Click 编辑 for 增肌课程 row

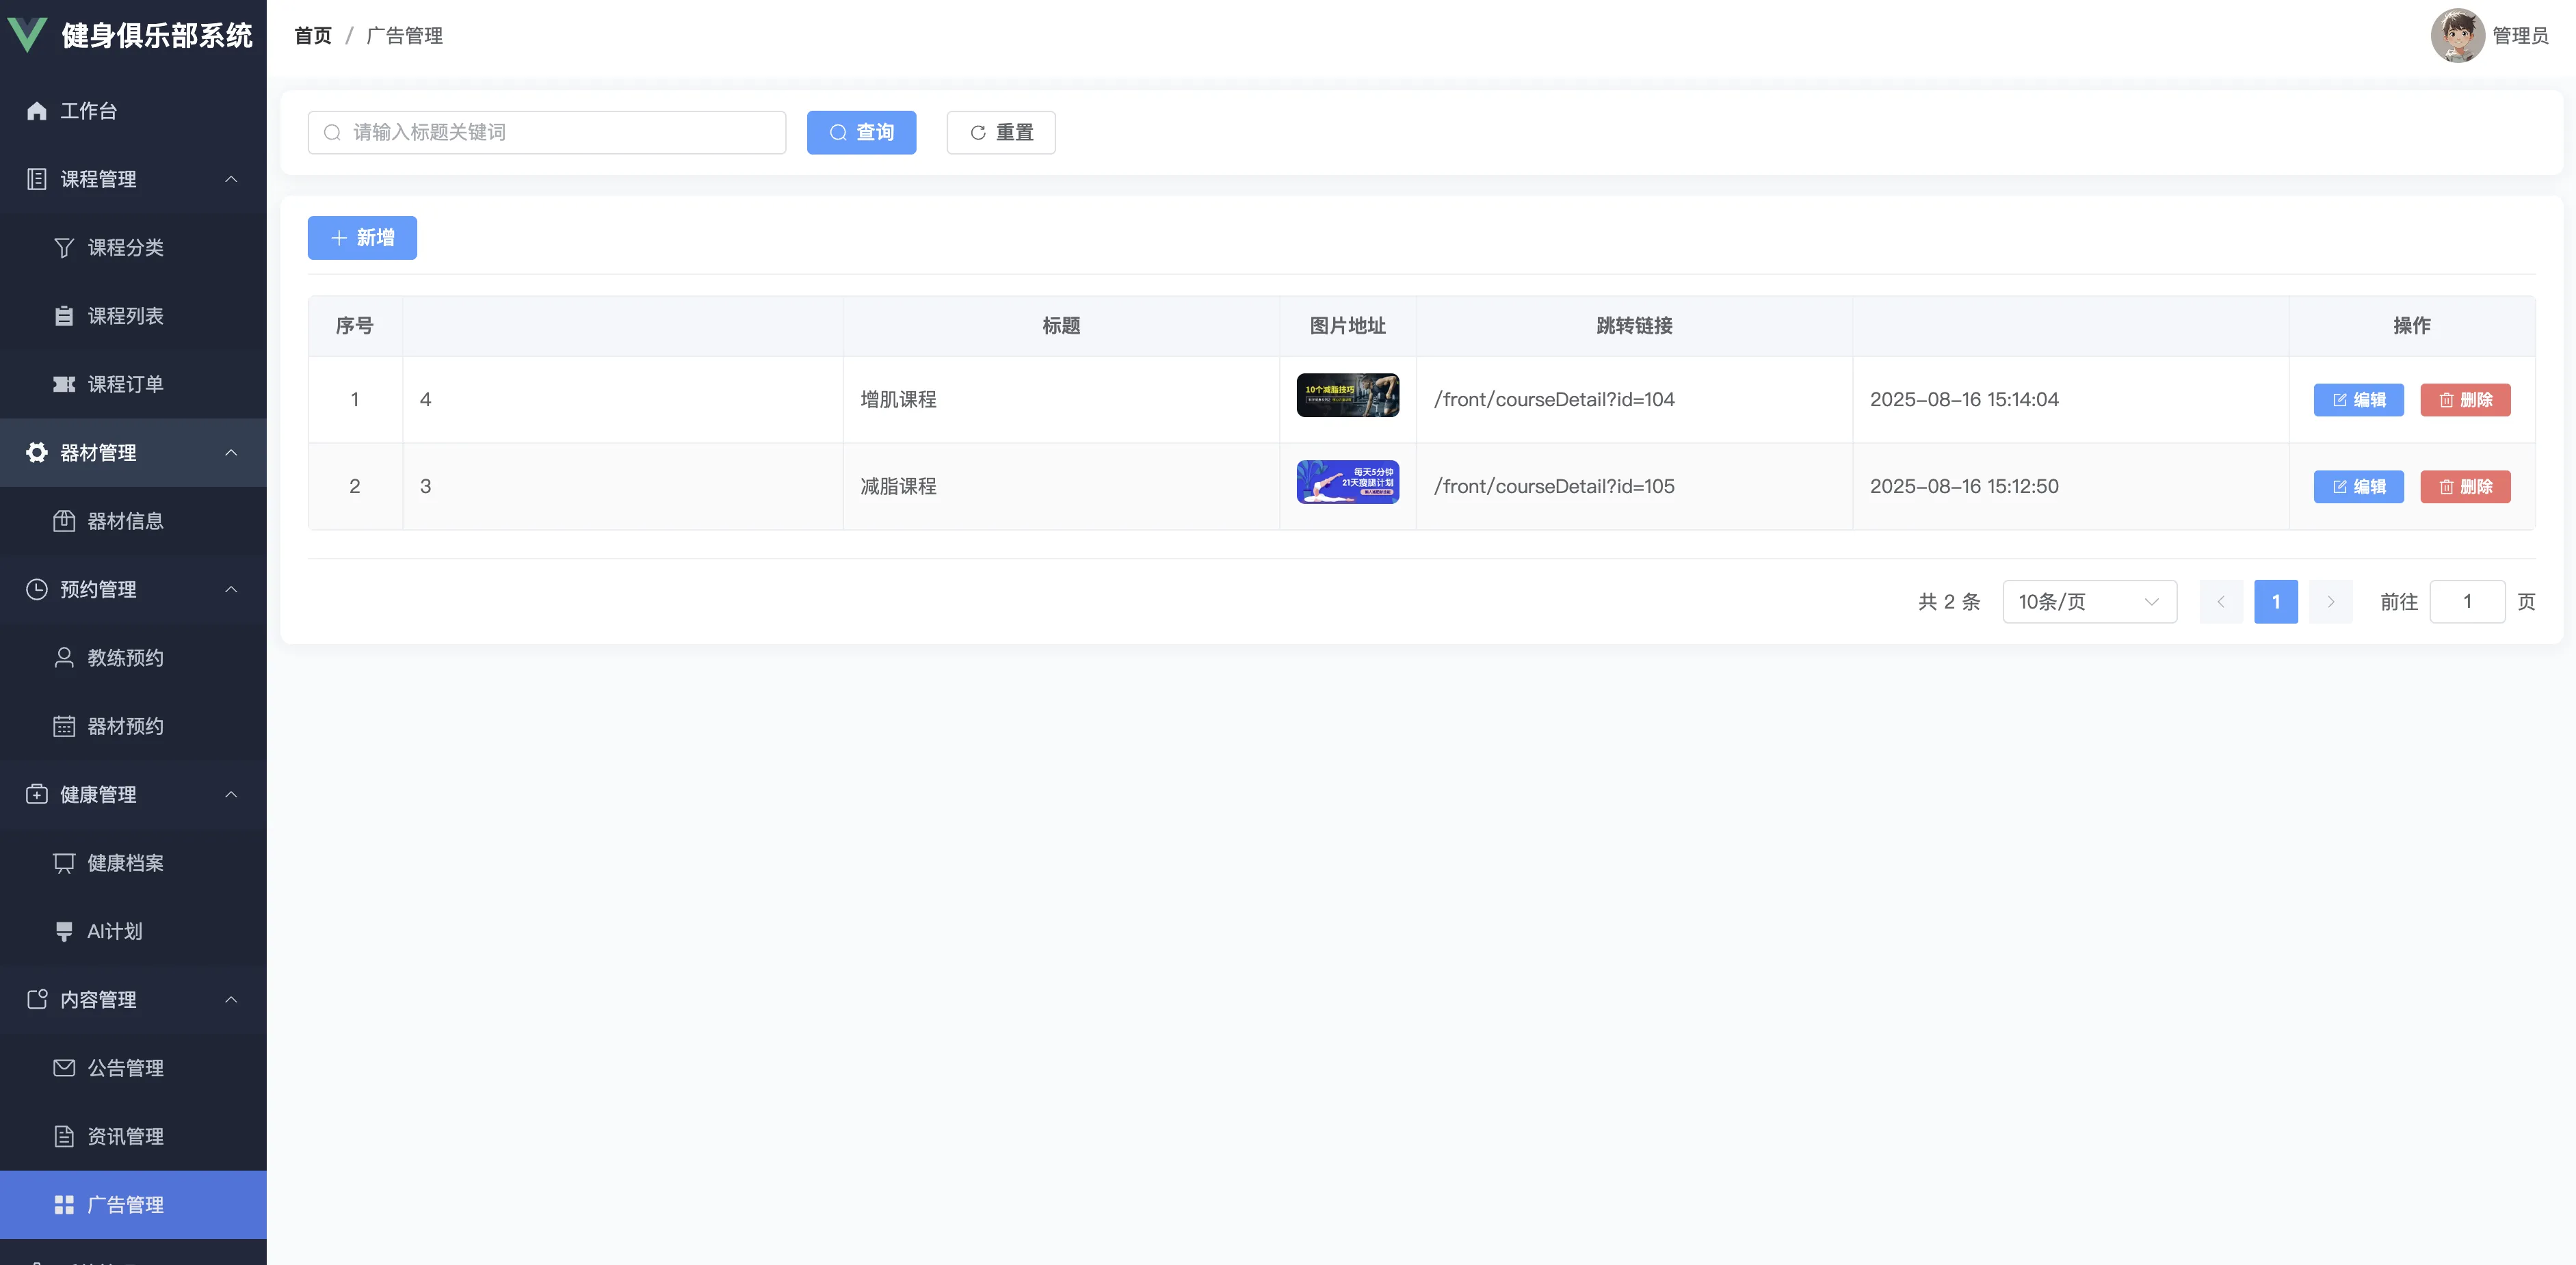point(2358,400)
